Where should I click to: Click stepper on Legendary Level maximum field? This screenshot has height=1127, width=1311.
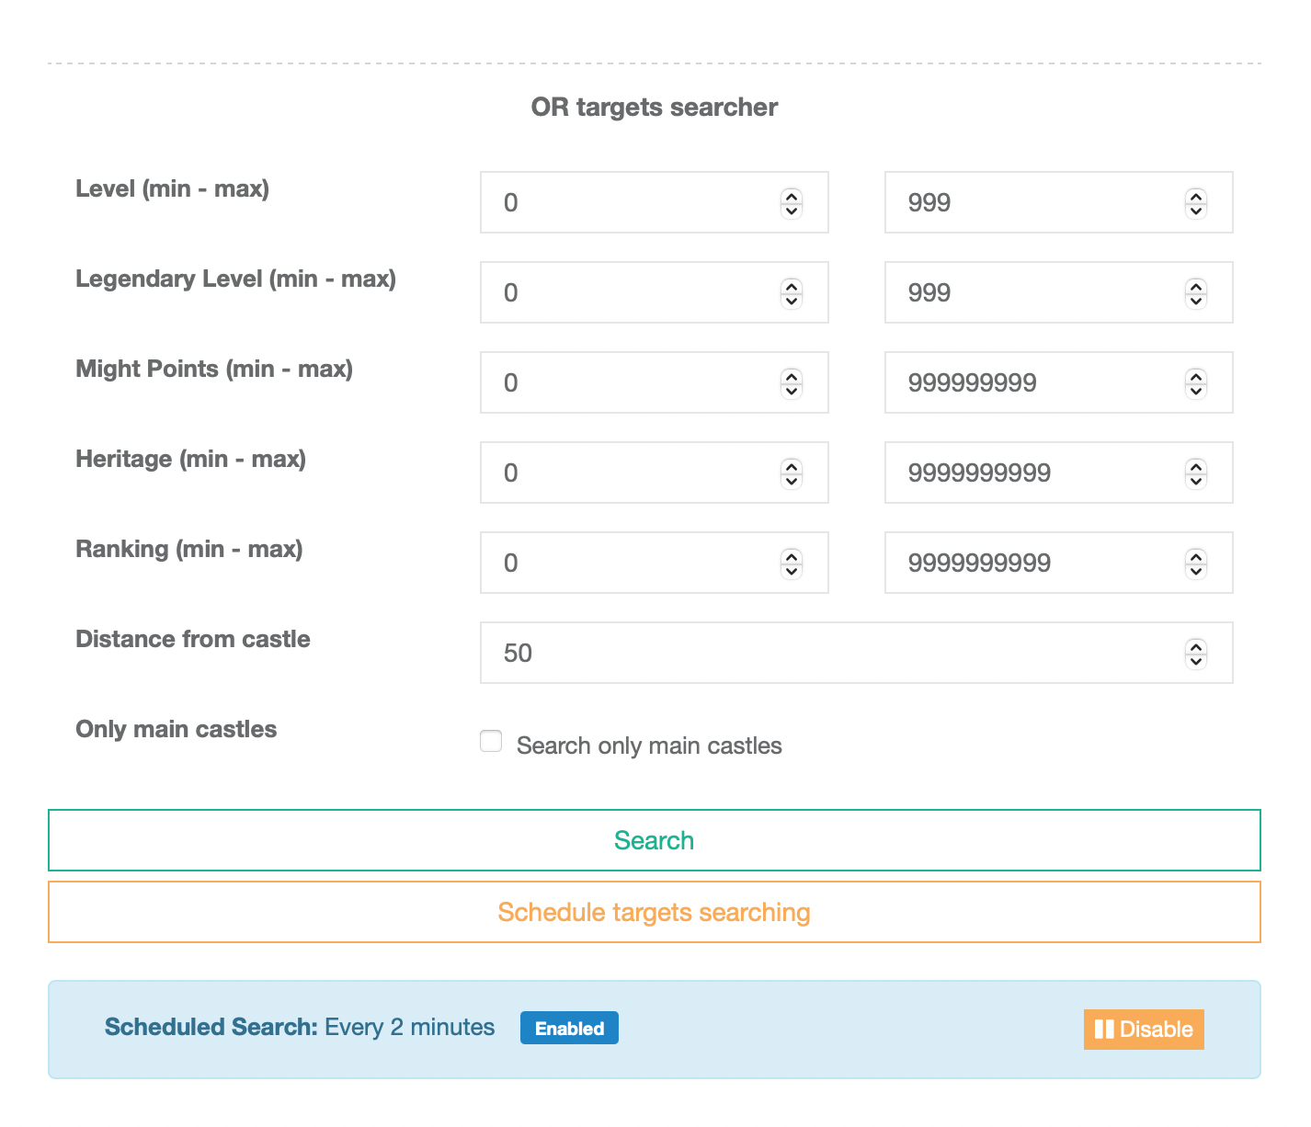pyautogui.click(x=1195, y=293)
